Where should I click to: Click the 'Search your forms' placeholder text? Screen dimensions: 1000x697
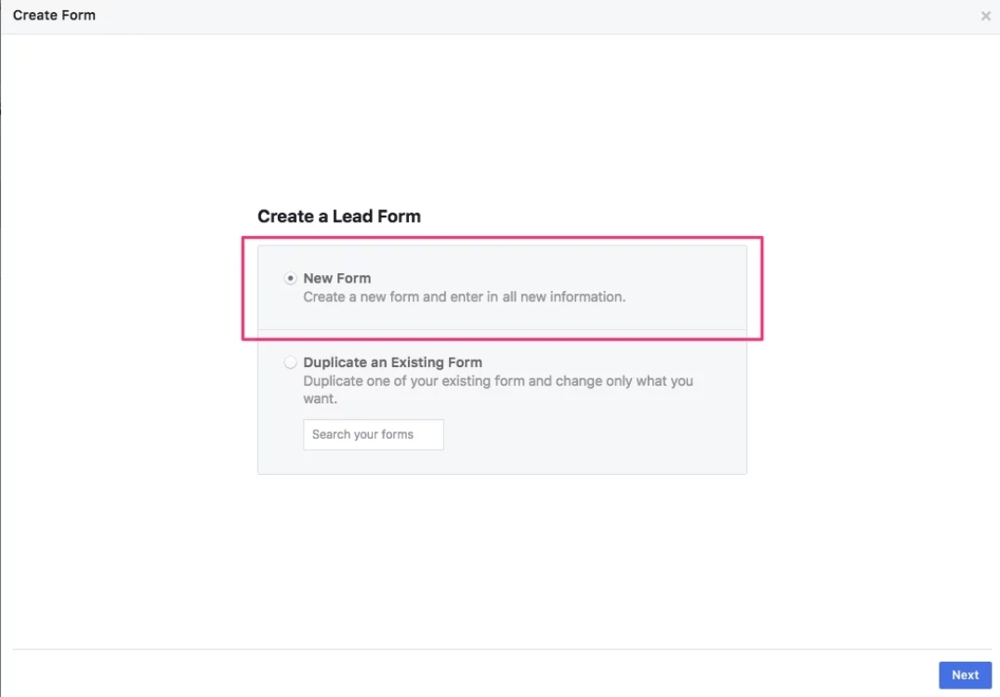362,434
